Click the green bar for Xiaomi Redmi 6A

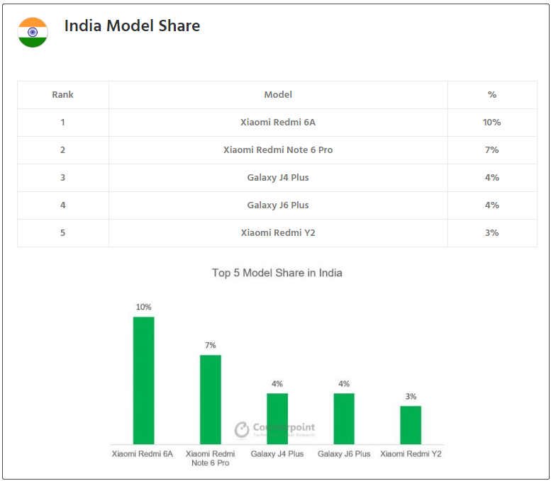pyautogui.click(x=143, y=380)
